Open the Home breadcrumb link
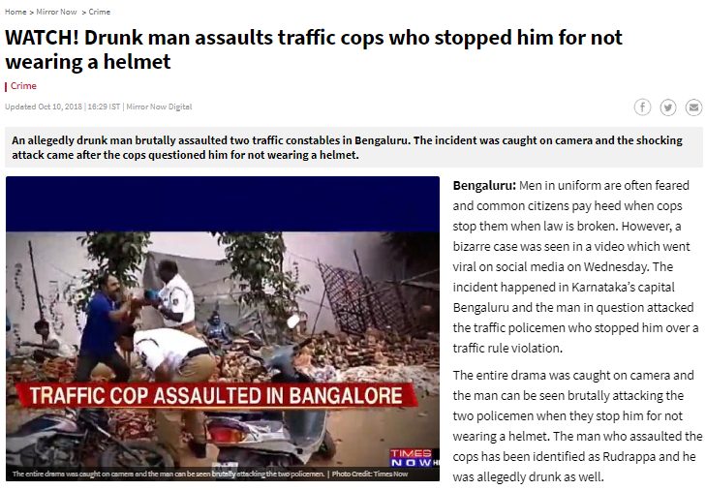The width and height of the screenshot is (706, 490). point(15,12)
